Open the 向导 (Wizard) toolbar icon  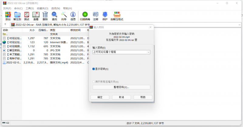coord(64,15)
